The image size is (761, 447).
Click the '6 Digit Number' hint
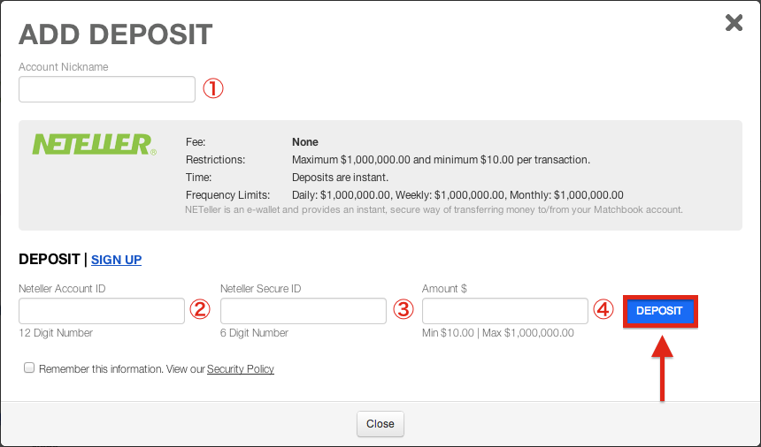pos(254,333)
